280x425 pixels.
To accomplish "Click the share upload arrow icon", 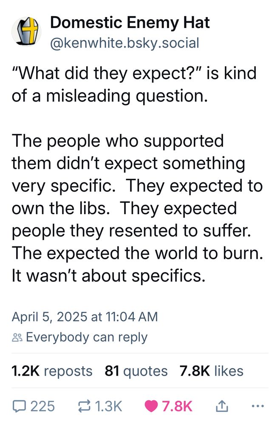I will (221, 406).
